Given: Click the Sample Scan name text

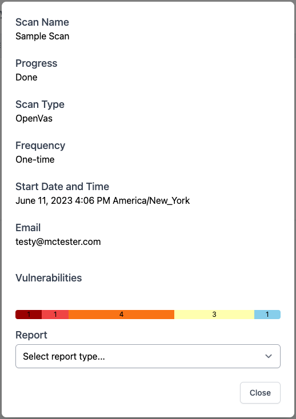Looking at the screenshot, I should [42, 36].
